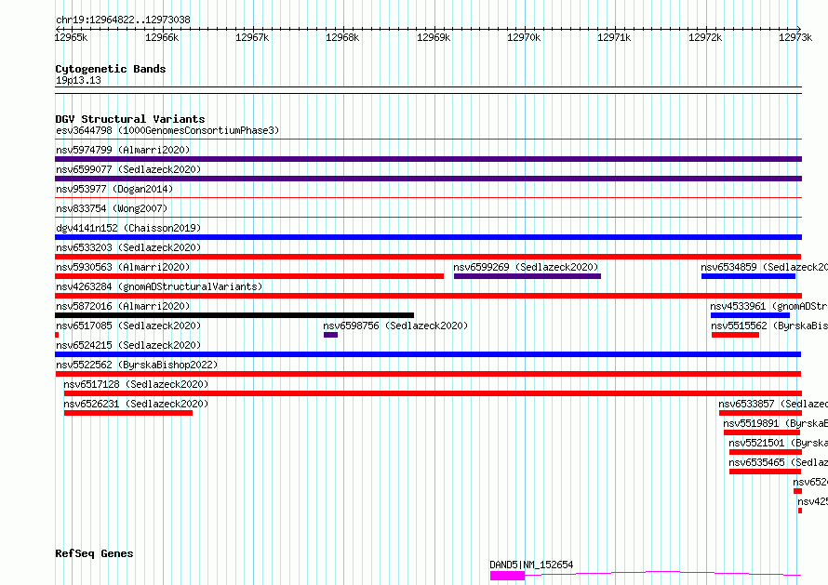Viewport: 828px width, 585px height.
Task: Open the nsv4263284 (gnomADStructuralVariants) label
Action: point(159,286)
